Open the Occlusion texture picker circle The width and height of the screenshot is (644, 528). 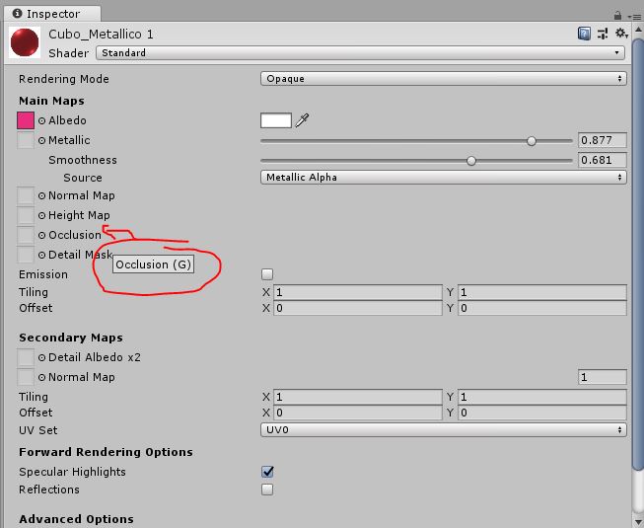tap(41, 236)
